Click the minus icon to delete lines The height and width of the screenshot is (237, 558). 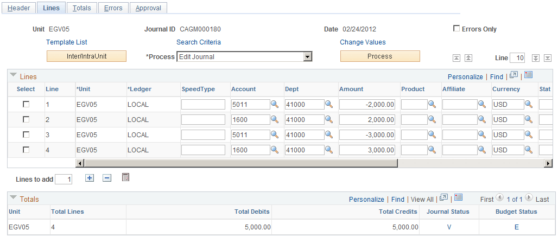[x=107, y=178]
